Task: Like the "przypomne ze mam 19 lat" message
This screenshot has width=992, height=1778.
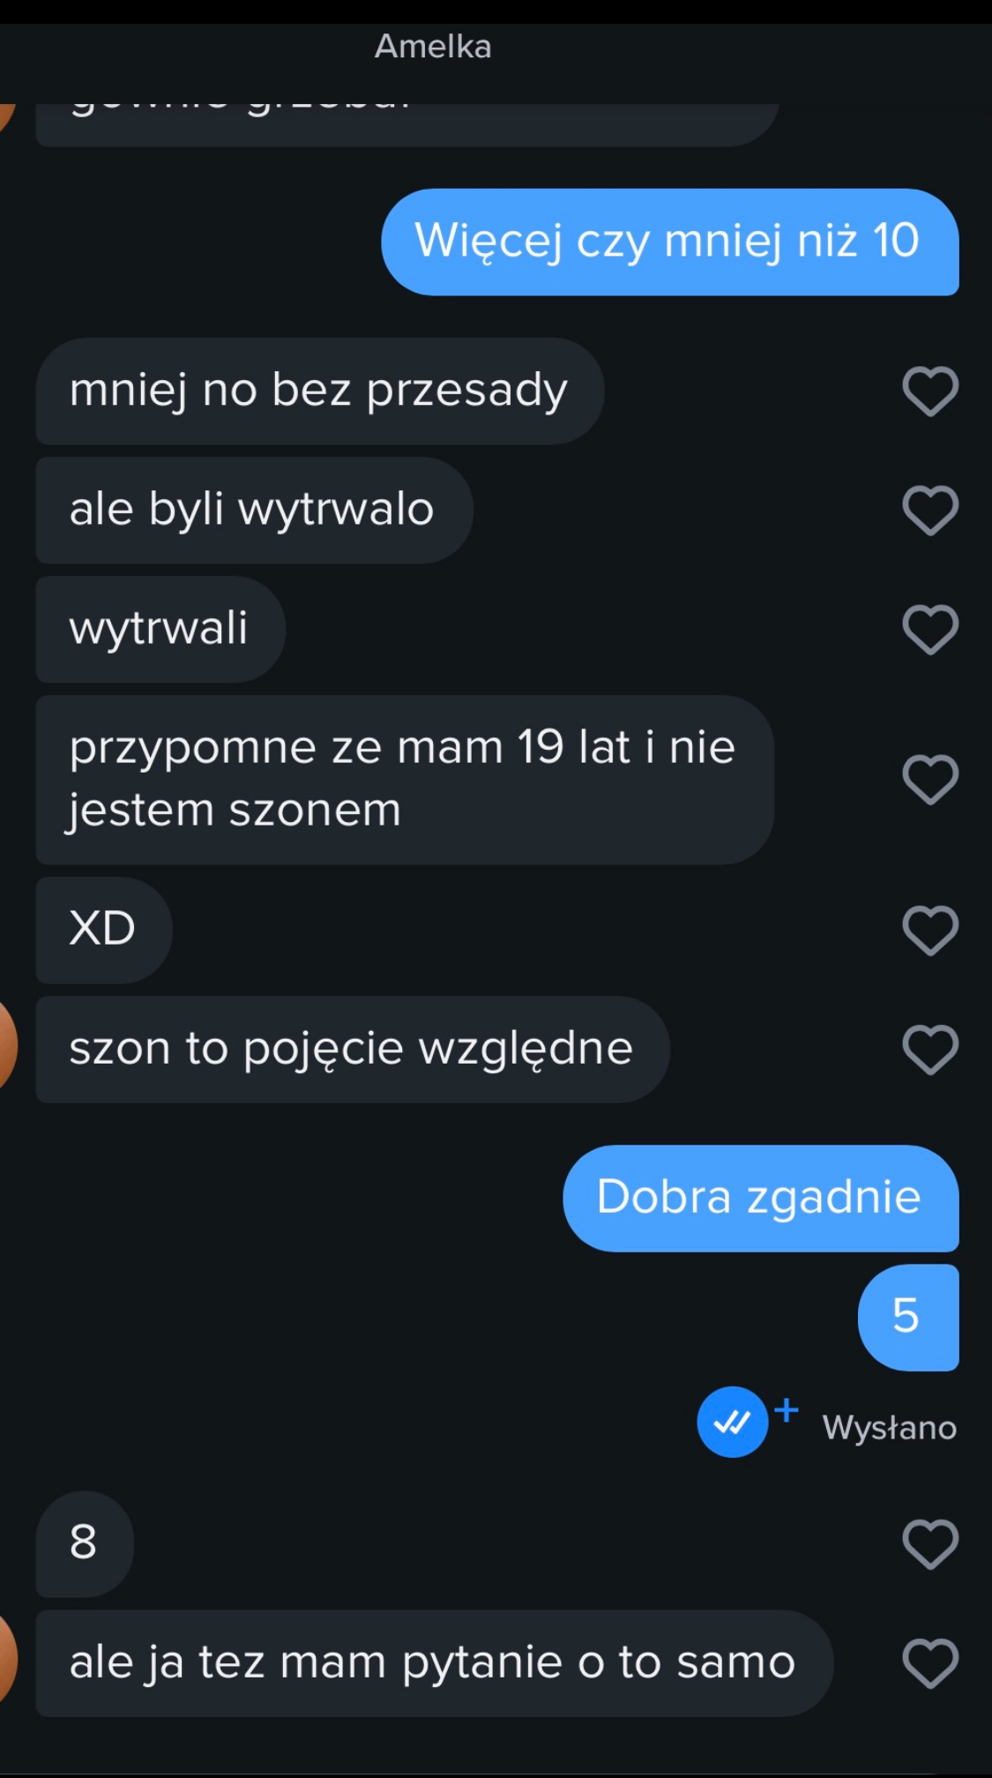Action: tap(930, 780)
